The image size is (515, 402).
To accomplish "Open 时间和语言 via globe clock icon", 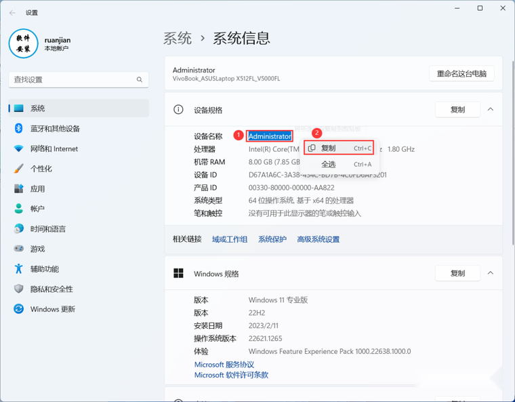I will (x=19, y=228).
